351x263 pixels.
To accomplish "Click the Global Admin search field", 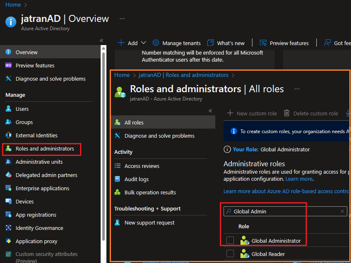I will click(285, 211).
